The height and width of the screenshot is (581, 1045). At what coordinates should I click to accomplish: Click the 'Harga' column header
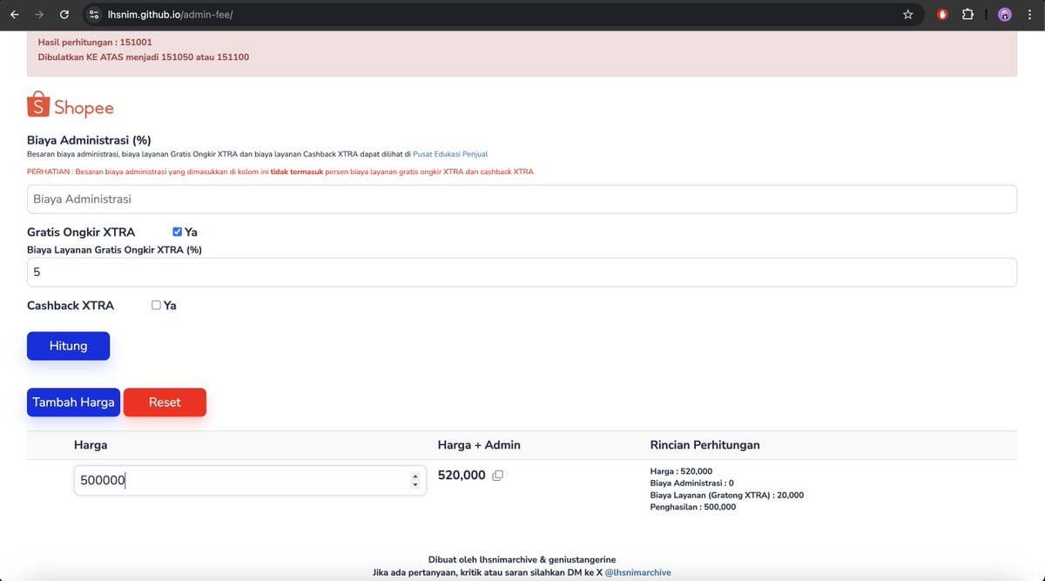tap(91, 445)
